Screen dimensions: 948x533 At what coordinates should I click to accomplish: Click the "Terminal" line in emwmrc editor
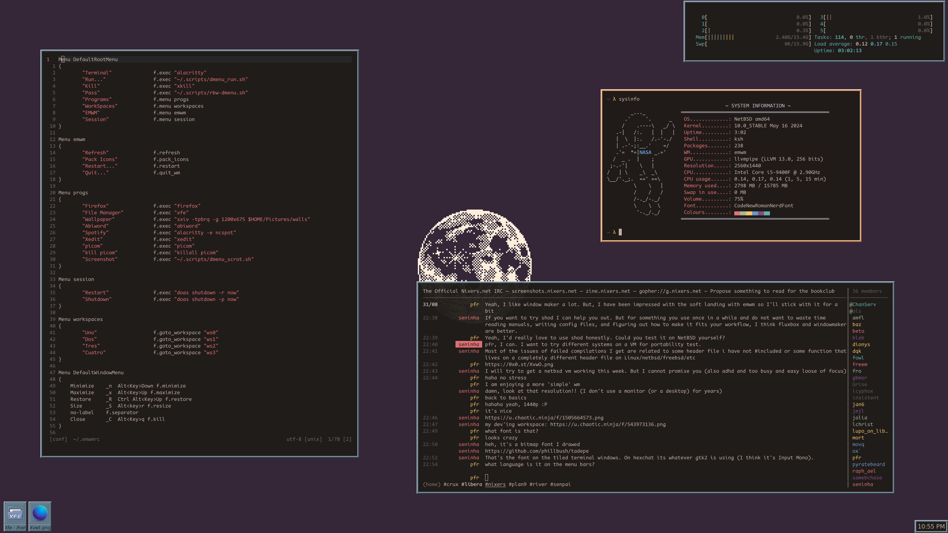click(x=97, y=73)
